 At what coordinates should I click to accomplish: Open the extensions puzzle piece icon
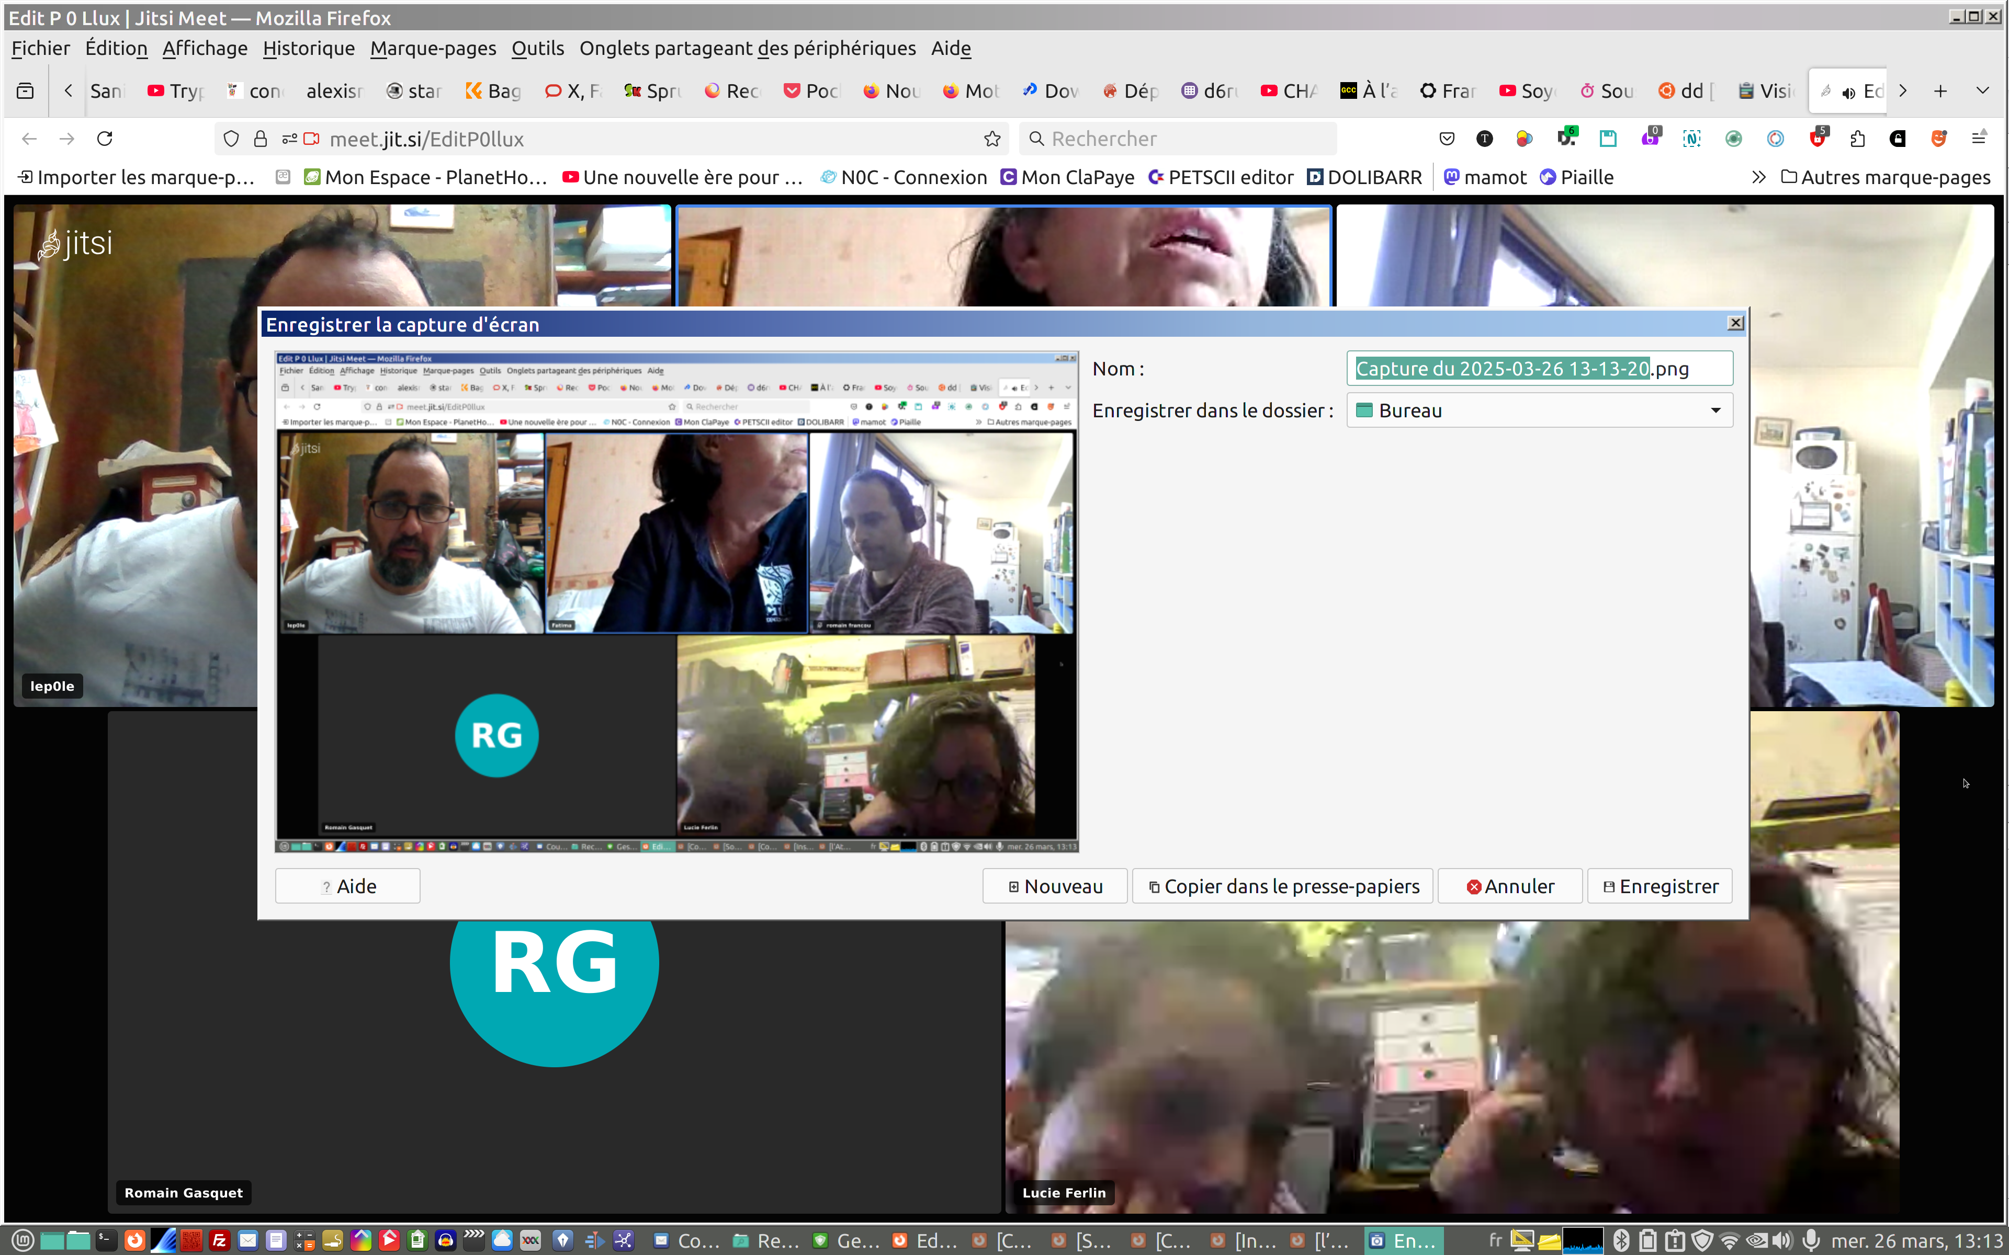tap(1858, 139)
